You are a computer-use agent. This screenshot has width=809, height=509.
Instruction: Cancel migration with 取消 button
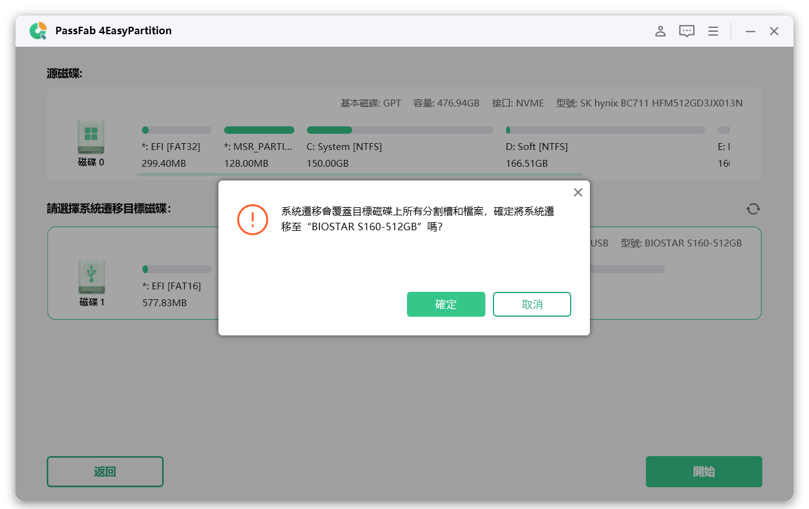tap(532, 304)
